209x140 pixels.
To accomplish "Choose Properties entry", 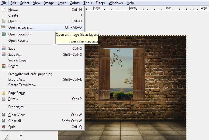I will [x=42, y=107].
